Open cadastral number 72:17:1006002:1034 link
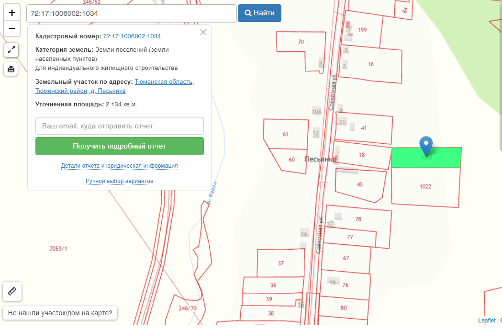The width and height of the screenshot is (502, 333). pyautogui.click(x=132, y=36)
